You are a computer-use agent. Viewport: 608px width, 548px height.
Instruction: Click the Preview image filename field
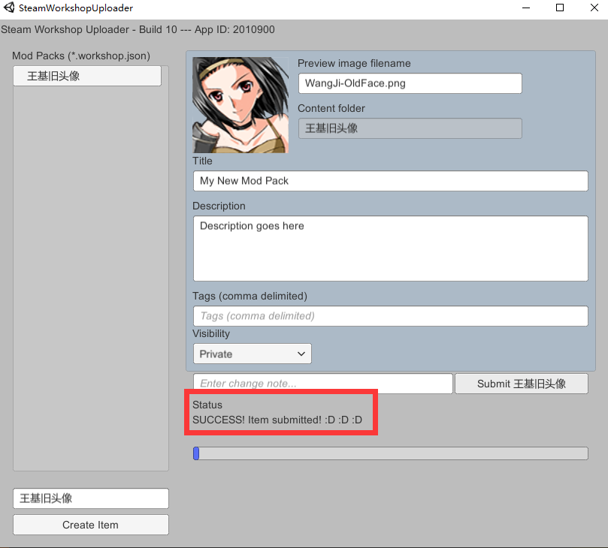pyautogui.click(x=410, y=83)
